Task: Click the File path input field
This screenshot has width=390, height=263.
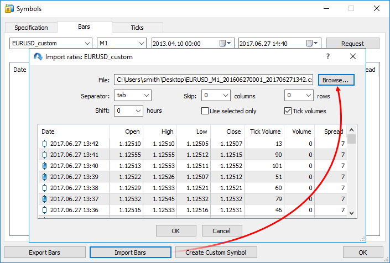Action: point(214,80)
